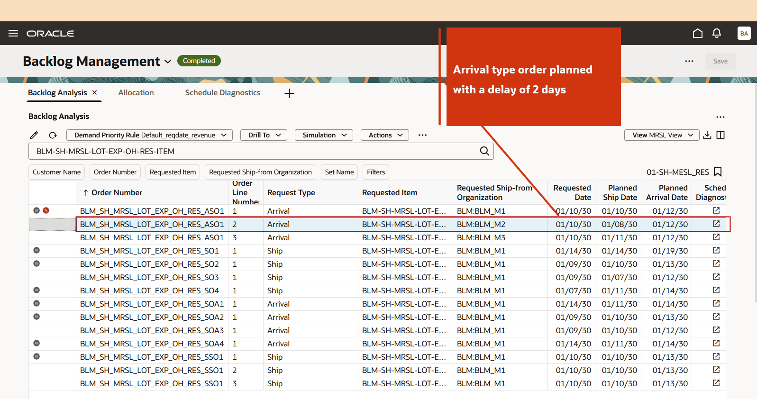Switch to Schedule Diagnostics tab
The width and height of the screenshot is (757, 399).
pyautogui.click(x=223, y=92)
